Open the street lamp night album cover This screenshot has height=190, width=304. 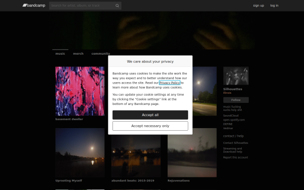point(205,91)
